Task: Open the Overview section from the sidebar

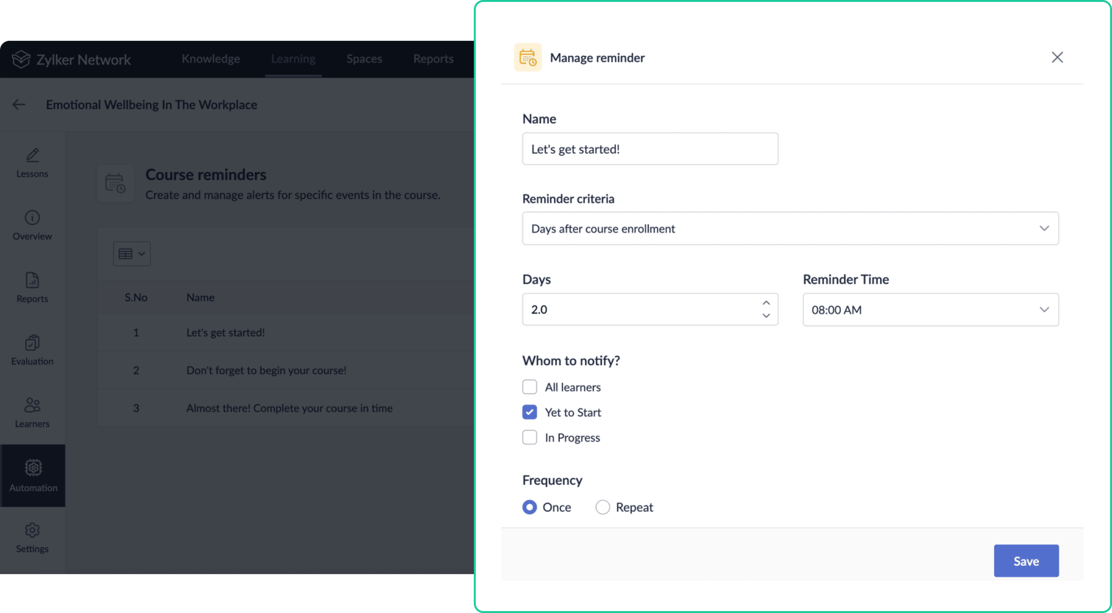Action: 32,224
